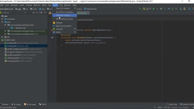The image size is (194, 109).
Task: Open the Logcat tool window
Action: click(x=16, y=104)
